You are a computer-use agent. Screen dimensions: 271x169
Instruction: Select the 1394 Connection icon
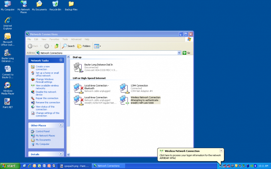(136, 88)
